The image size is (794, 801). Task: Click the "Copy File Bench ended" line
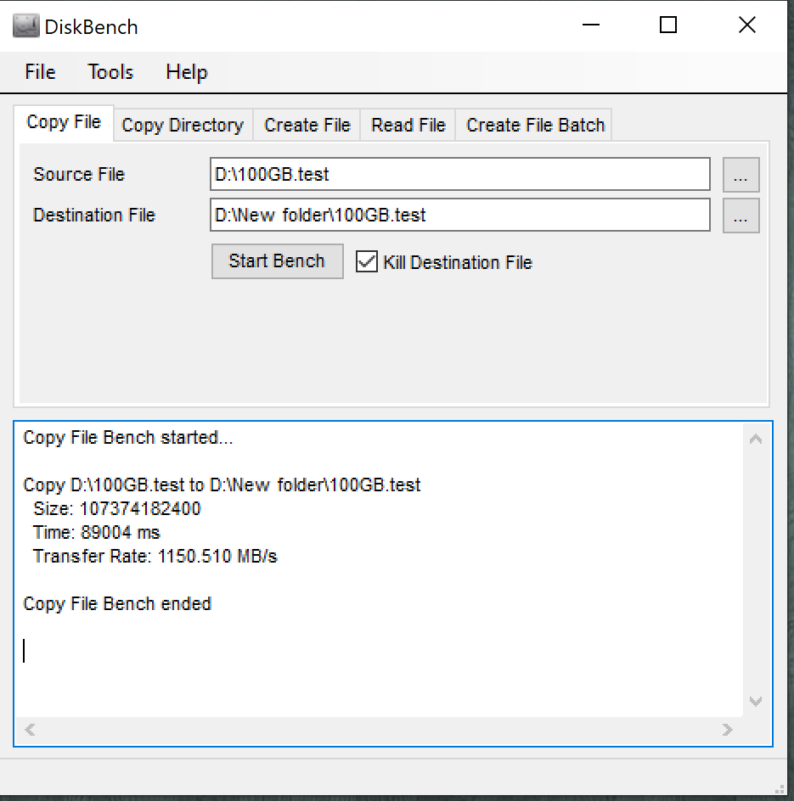pos(117,604)
